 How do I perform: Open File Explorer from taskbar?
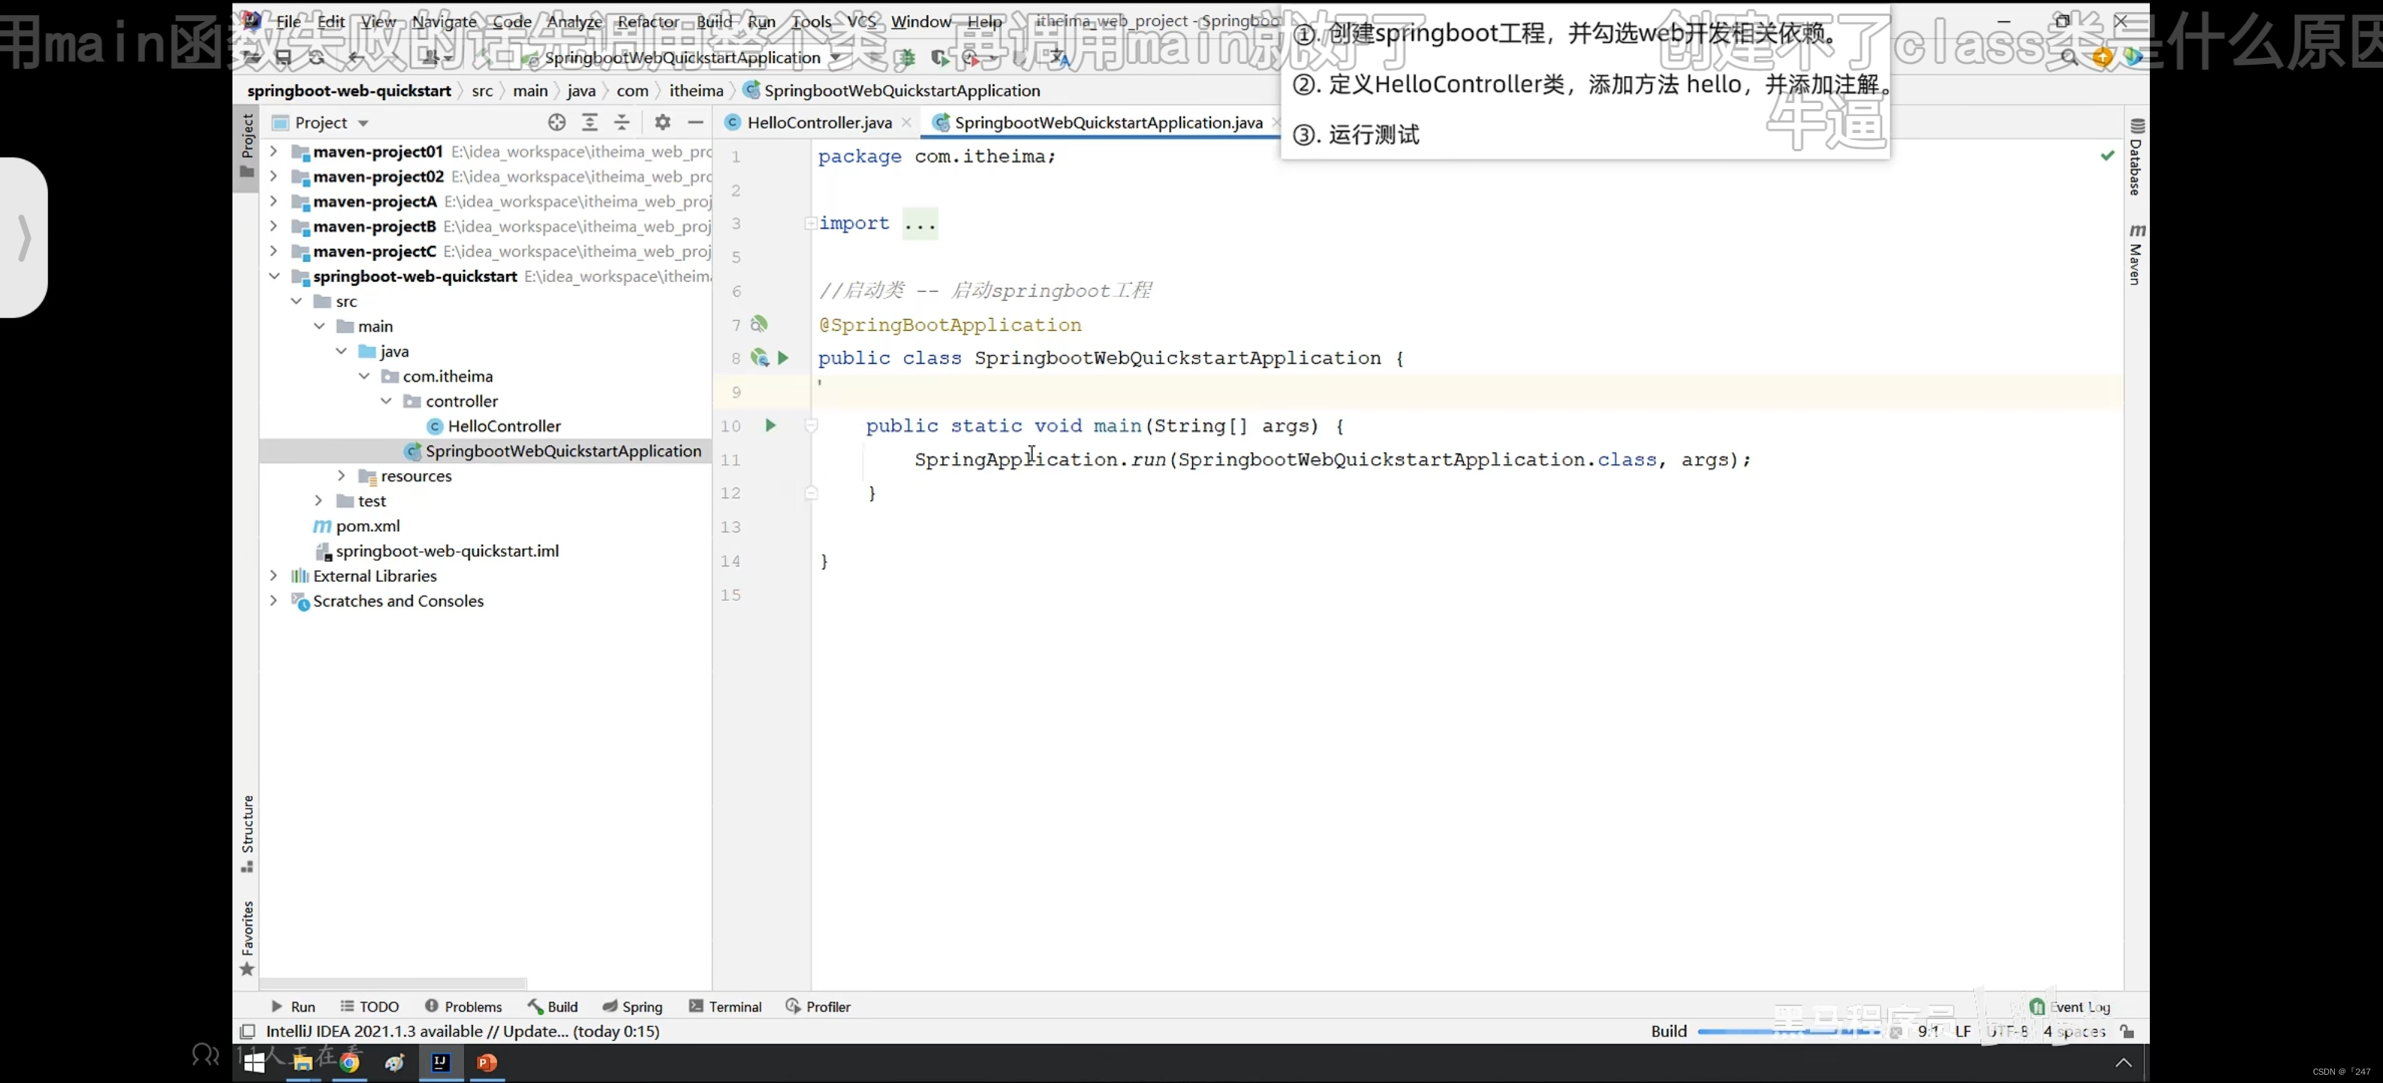(x=302, y=1063)
